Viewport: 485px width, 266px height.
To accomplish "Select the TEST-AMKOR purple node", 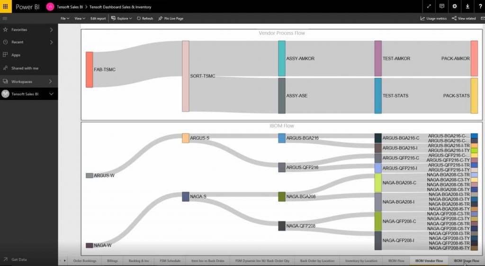I will pyautogui.click(x=378, y=58).
